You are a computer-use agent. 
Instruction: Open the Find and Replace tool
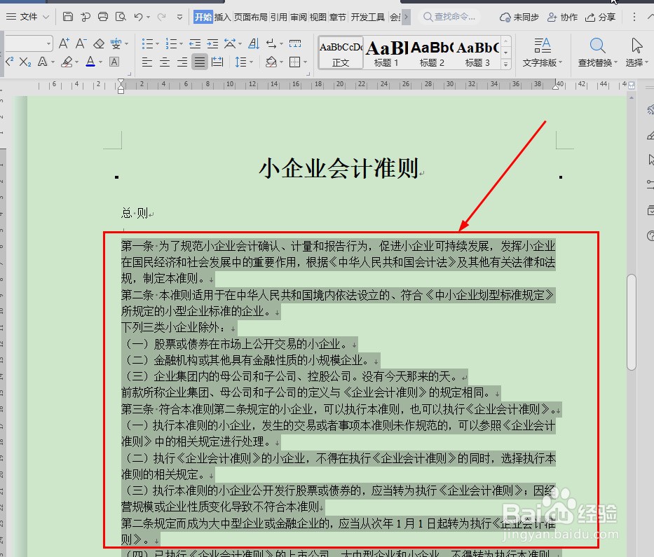(597, 53)
